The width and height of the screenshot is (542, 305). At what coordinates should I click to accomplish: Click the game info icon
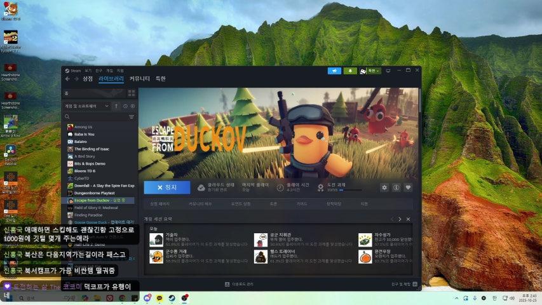396,187
